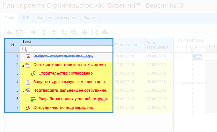Collapse the Подтвердить дальнейшее сотрудничество task
This screenshot has width=217, height=132.
(x=23, y=90)
